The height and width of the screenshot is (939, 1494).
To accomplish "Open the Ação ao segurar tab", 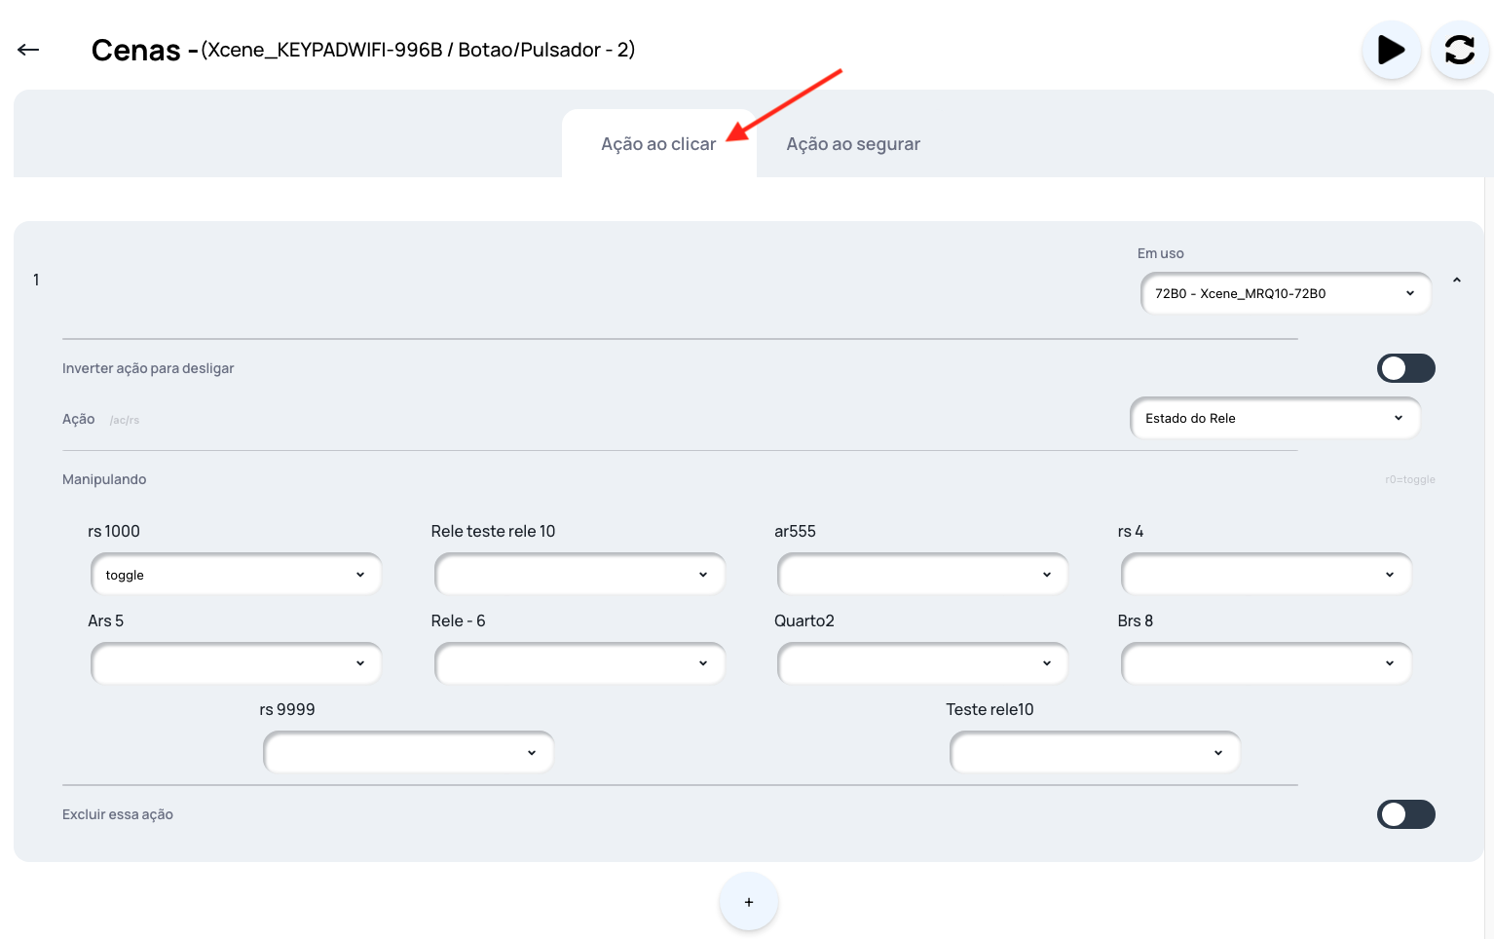I will (853, 144).
